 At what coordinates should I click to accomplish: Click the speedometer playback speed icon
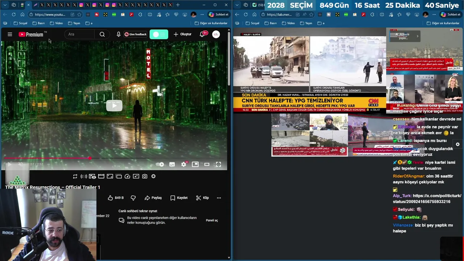point(127,176)
